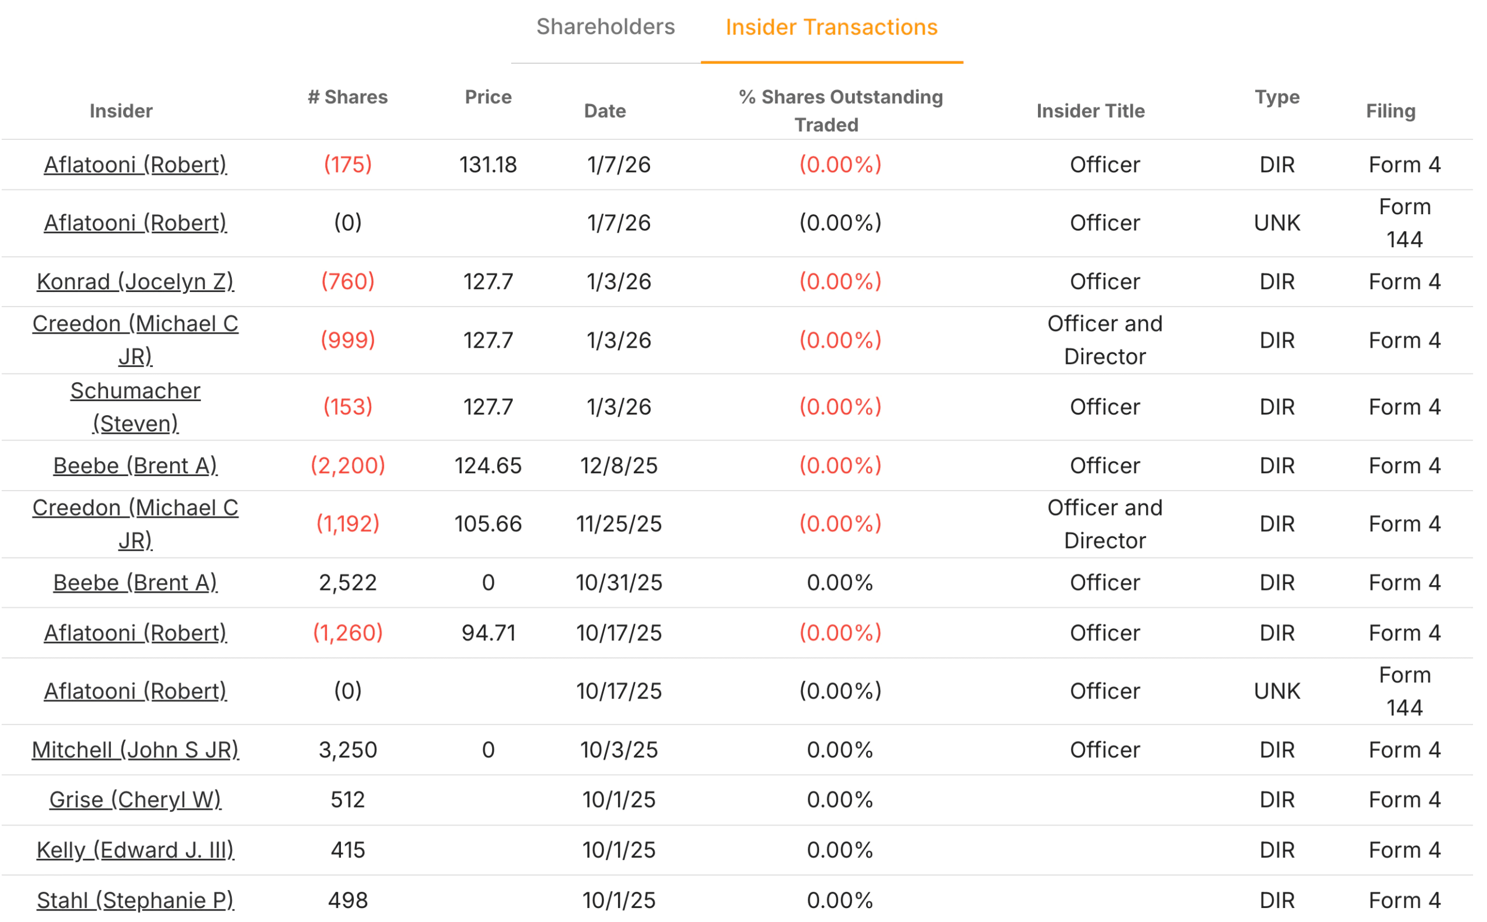The height and width of the screenshot is (922, 1487).
Task: Open the Grise (Cheryl W) link
Action: (x=135, y=800)
